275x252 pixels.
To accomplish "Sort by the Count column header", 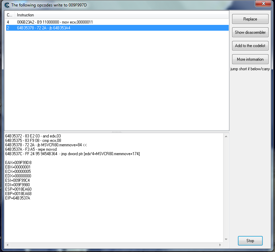I will 9,15.
